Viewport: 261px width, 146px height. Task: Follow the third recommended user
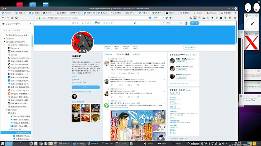[x=181, y=77]
